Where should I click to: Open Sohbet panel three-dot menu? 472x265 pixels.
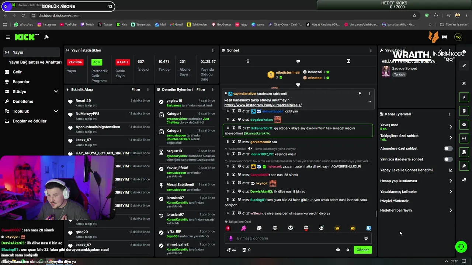(x=371, y=50)
